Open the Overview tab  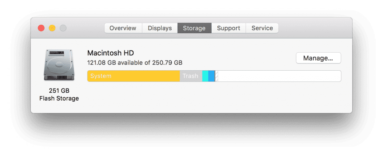coord(123,28)
